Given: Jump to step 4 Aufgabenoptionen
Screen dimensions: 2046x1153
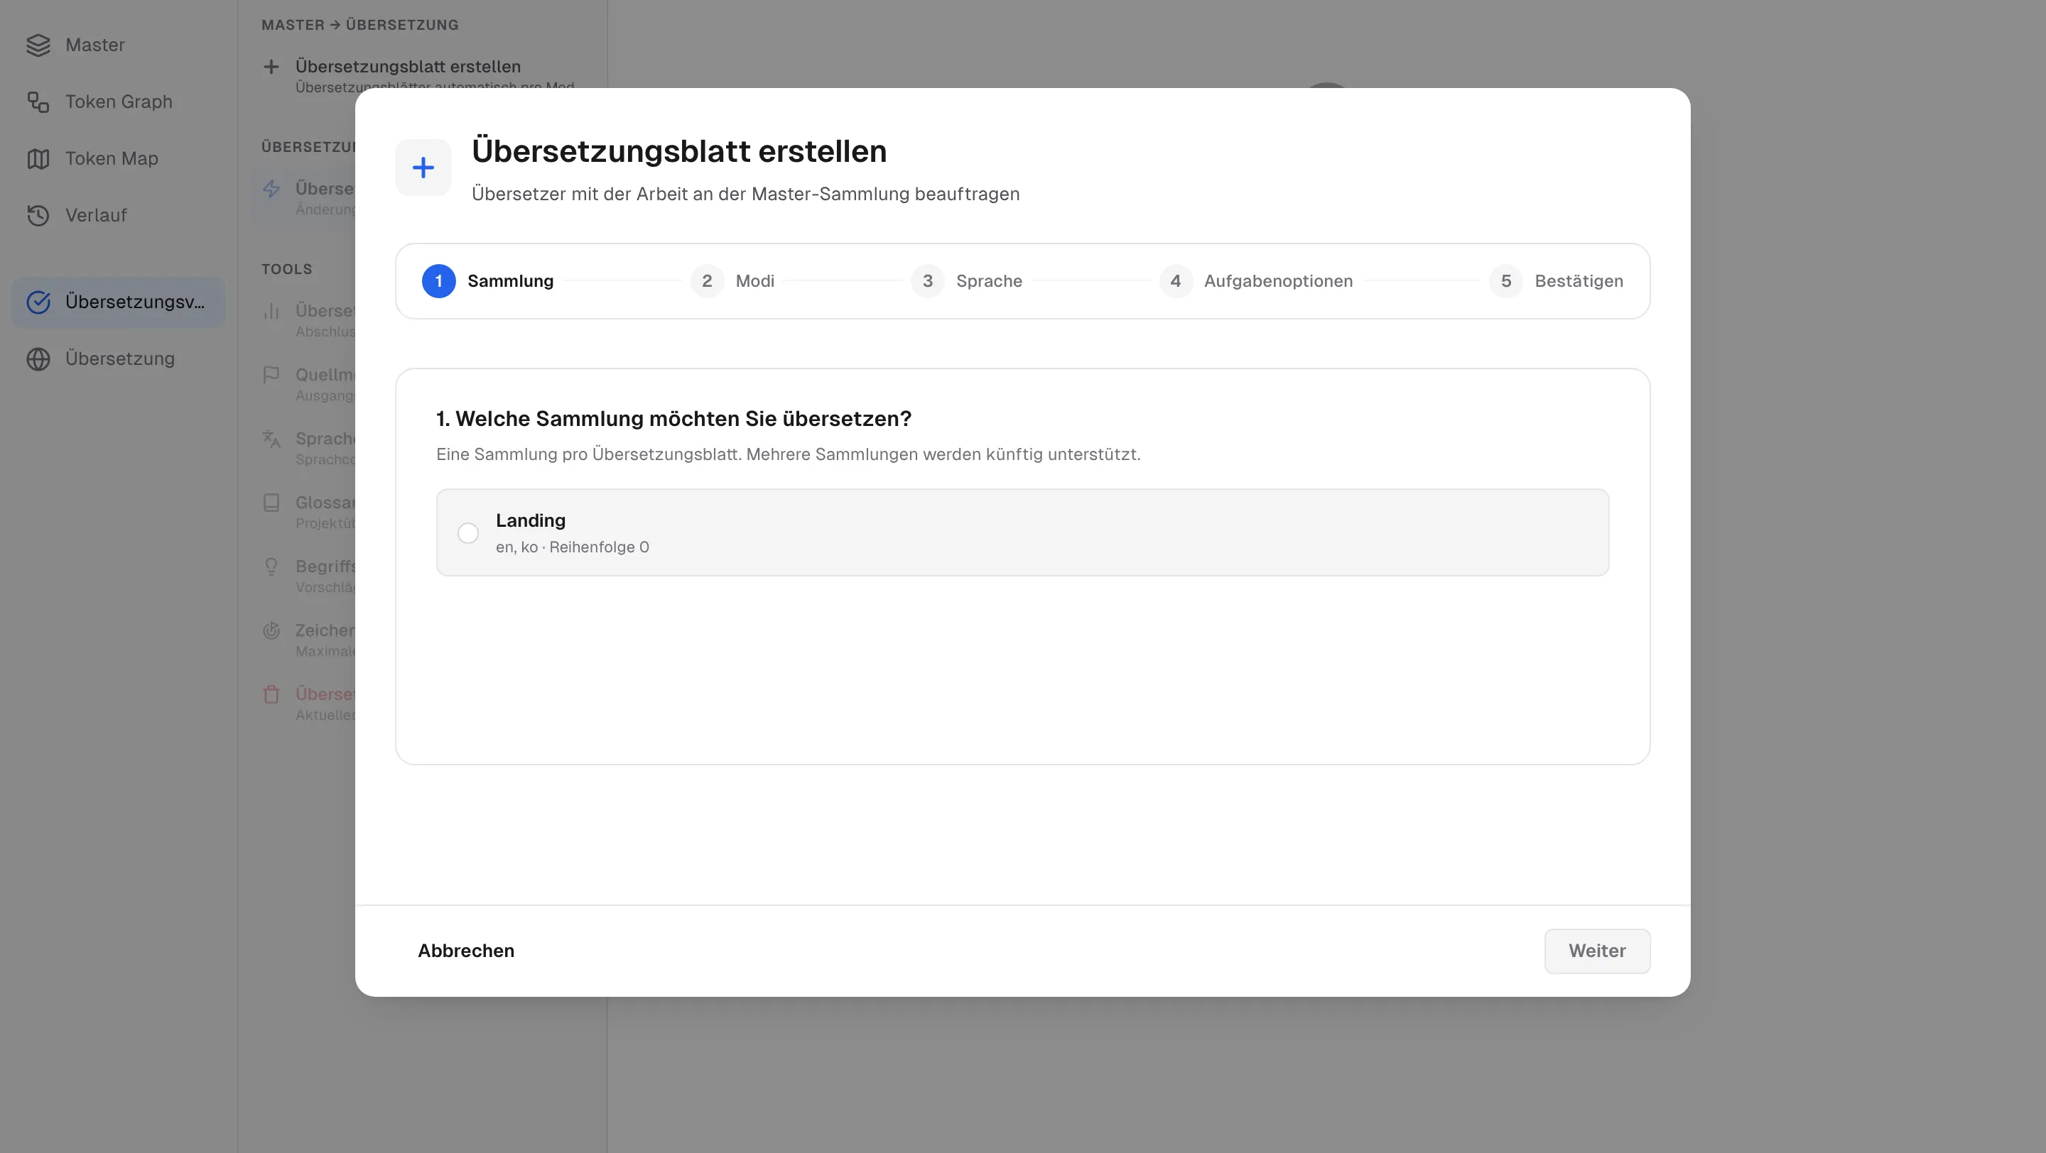Looking at the screenshot, I should tap(1256, 281).
